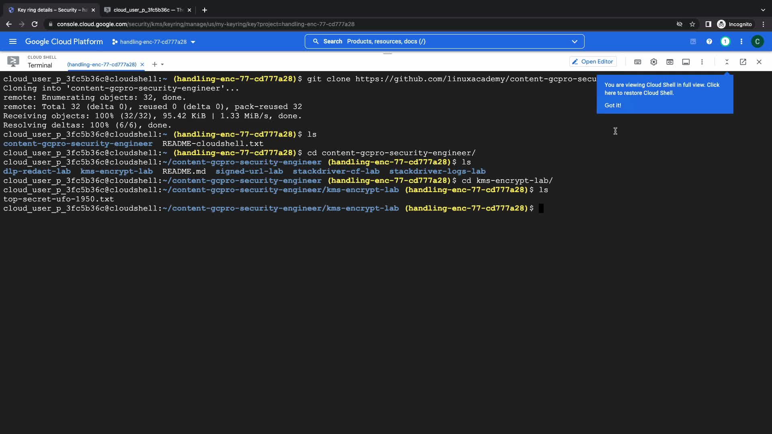Click the session information panel icon
The image size is (772, 434).
click(686, 62)
